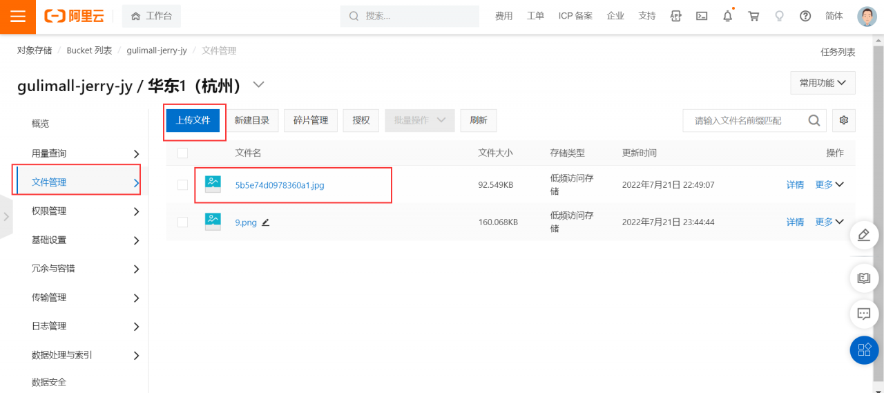The width and height of the screenshot is (884, 393).
Task: Launch the Cloud Shell terminal icon
Action: (702, 16)
